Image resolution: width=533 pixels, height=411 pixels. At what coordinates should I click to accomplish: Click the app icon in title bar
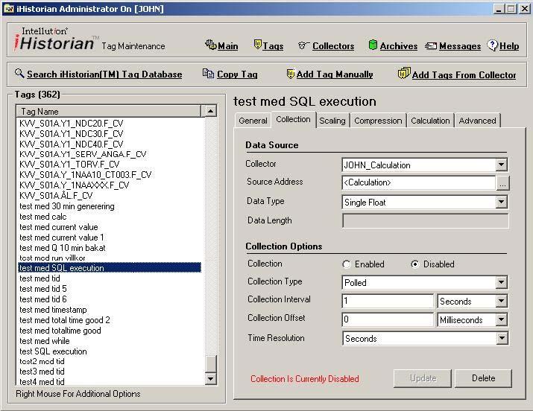click(x=8, y=8)
